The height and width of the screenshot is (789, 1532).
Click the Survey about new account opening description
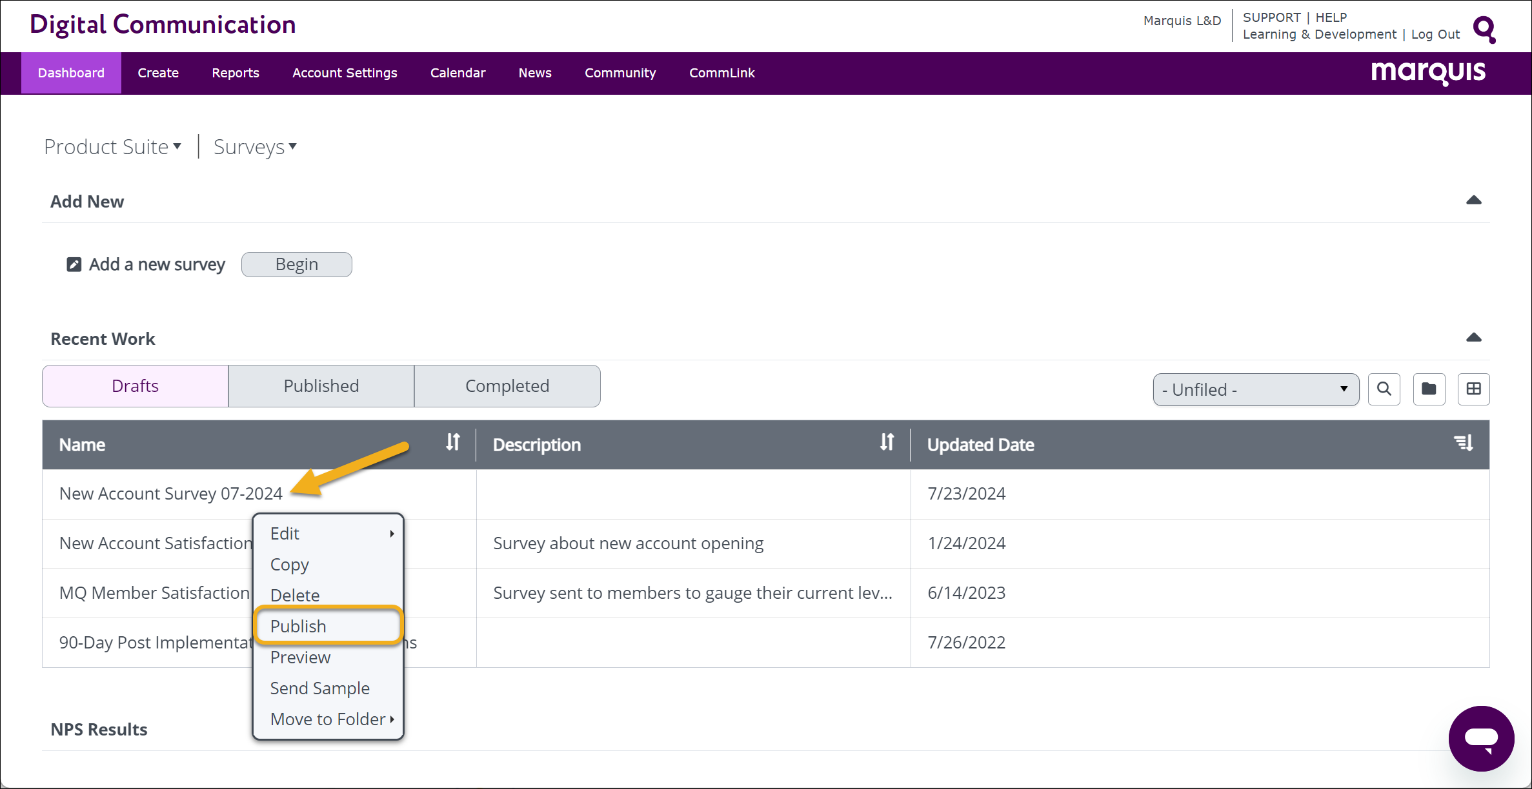628,543
